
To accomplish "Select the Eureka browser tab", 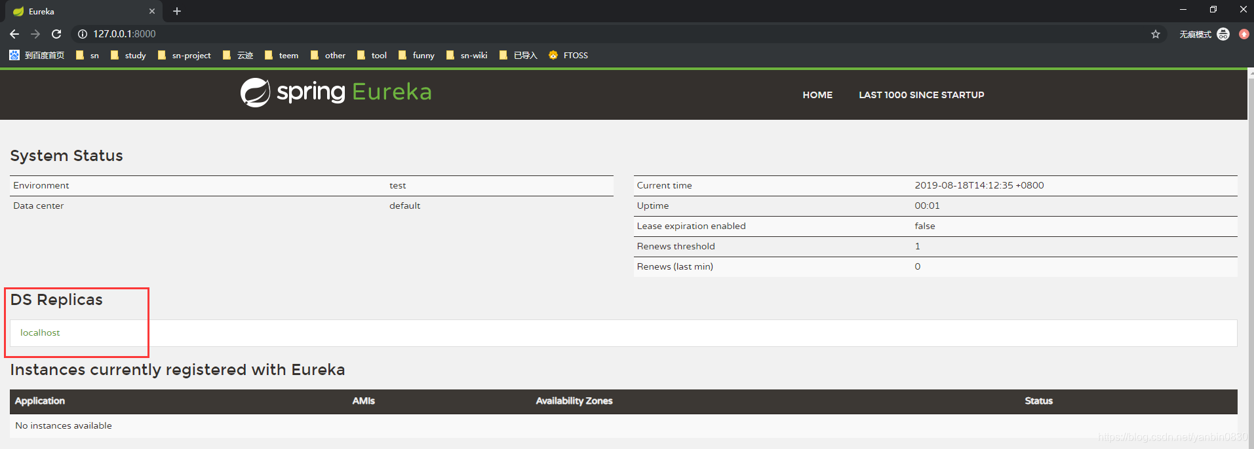I will [x=84, y=11].
